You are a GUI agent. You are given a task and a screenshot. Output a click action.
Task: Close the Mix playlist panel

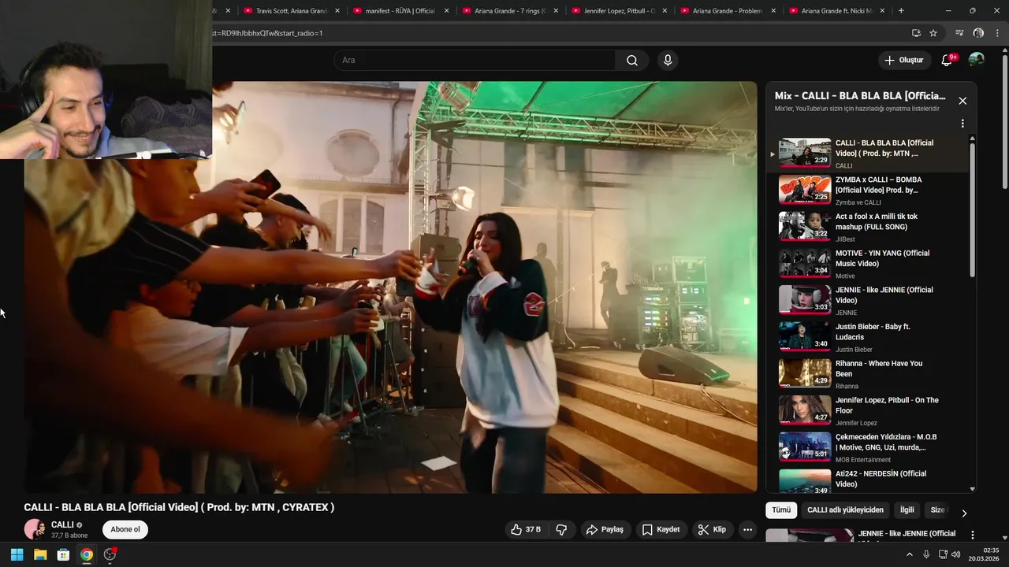(962, 101)
